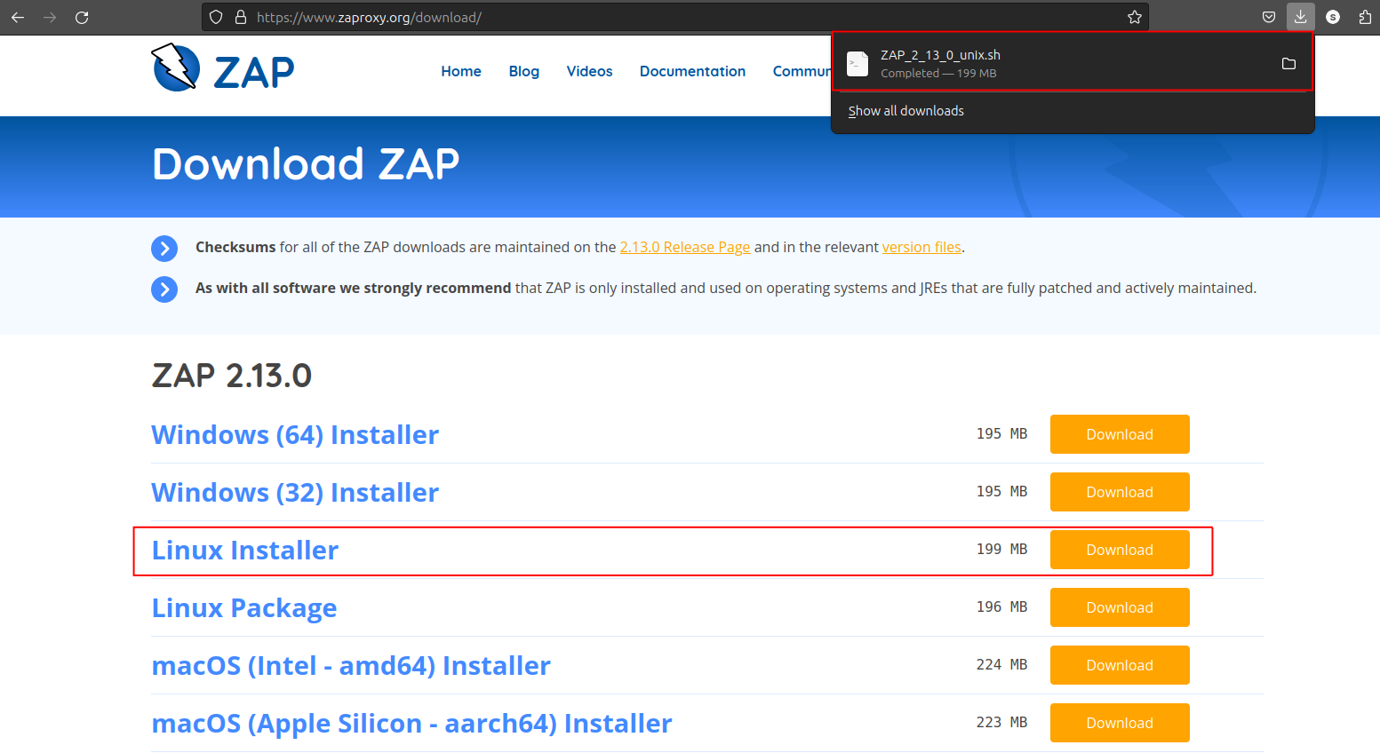Image resolution: width=1380 pixels, height=753 pixels.
Task: Show ZAP_2_13_0_unix.sh in folder icon
Action: point(1288,63)
